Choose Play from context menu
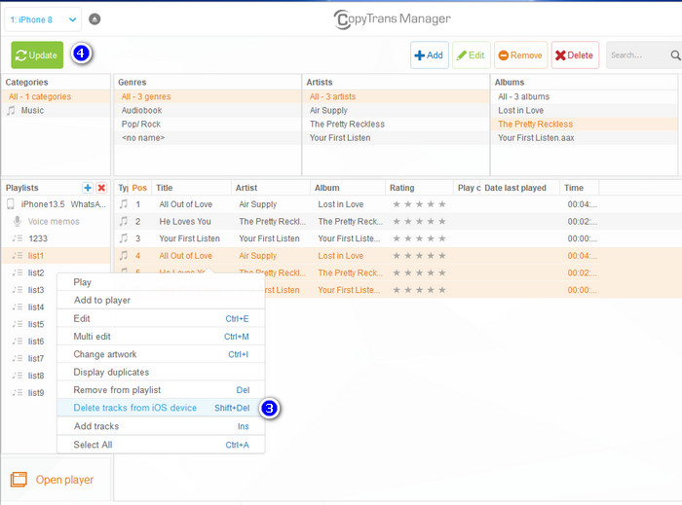 (x=161, y=282)
